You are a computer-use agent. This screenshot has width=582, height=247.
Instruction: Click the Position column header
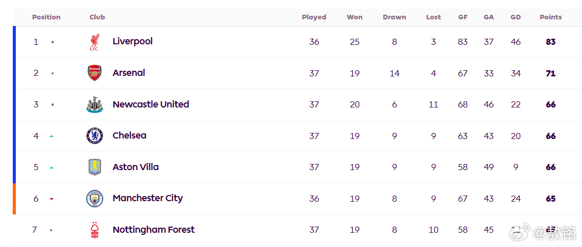46,17
